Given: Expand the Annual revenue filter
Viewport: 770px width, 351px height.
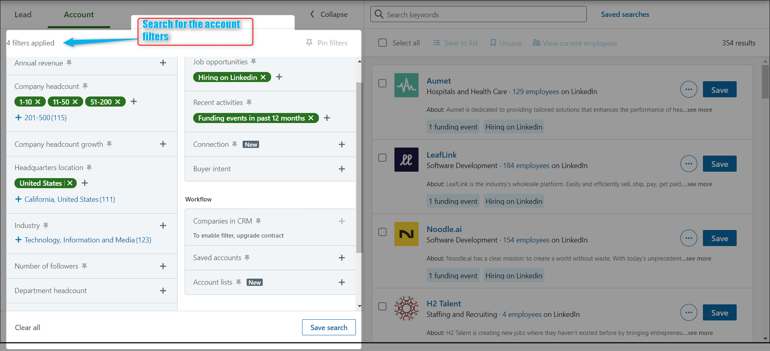Looking at the screenshot, I should pos(163,63).
